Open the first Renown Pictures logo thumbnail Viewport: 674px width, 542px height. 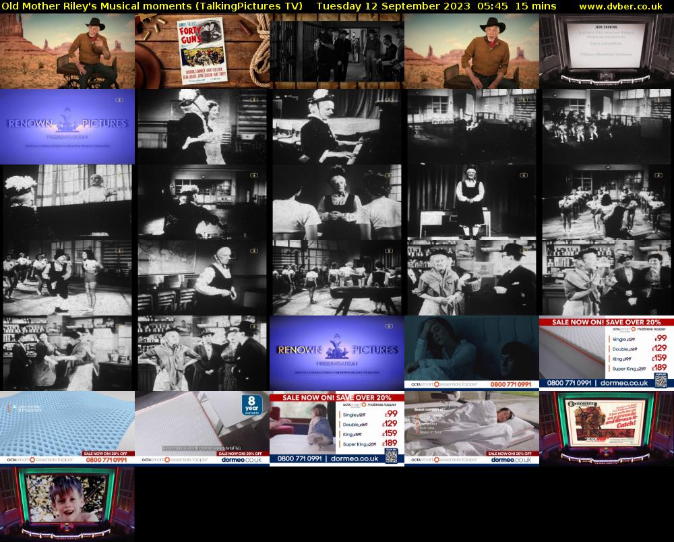point(67,126)
